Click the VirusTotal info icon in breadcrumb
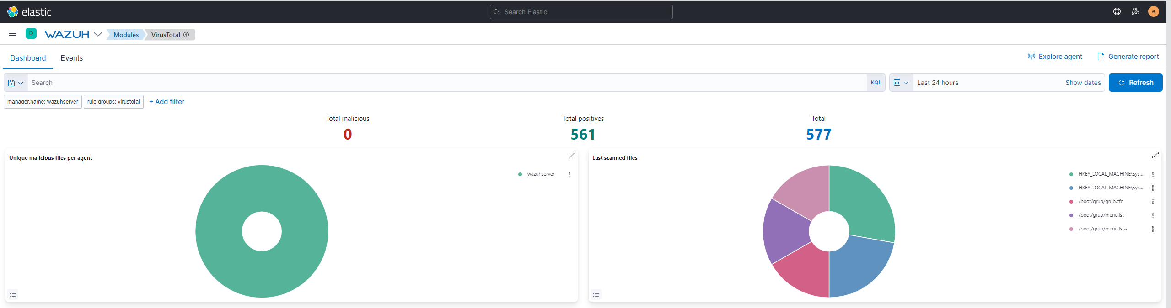The width and height of the screenshot is (1171, 308). click(x=186, y=35)
